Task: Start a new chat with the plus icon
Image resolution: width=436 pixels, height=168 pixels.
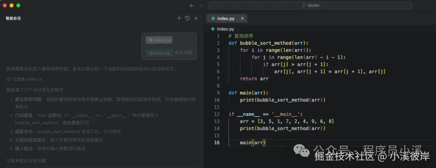Action: pyautogui.click(x=179, y=18)
